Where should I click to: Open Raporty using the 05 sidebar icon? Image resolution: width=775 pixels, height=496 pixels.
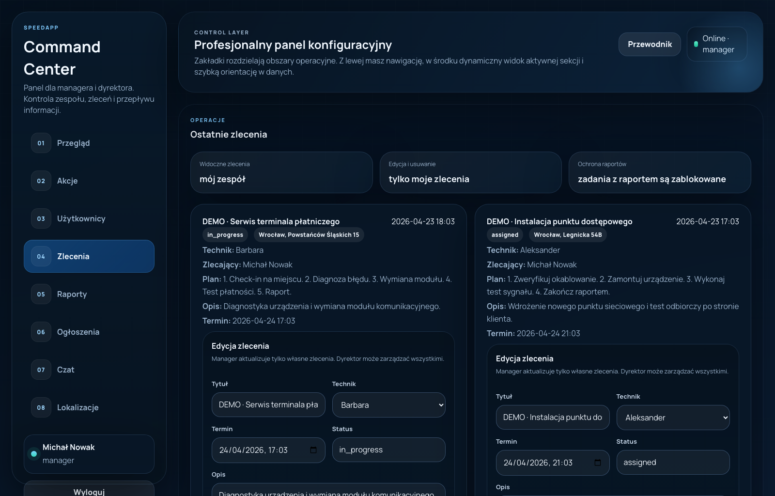pos(41,294)
